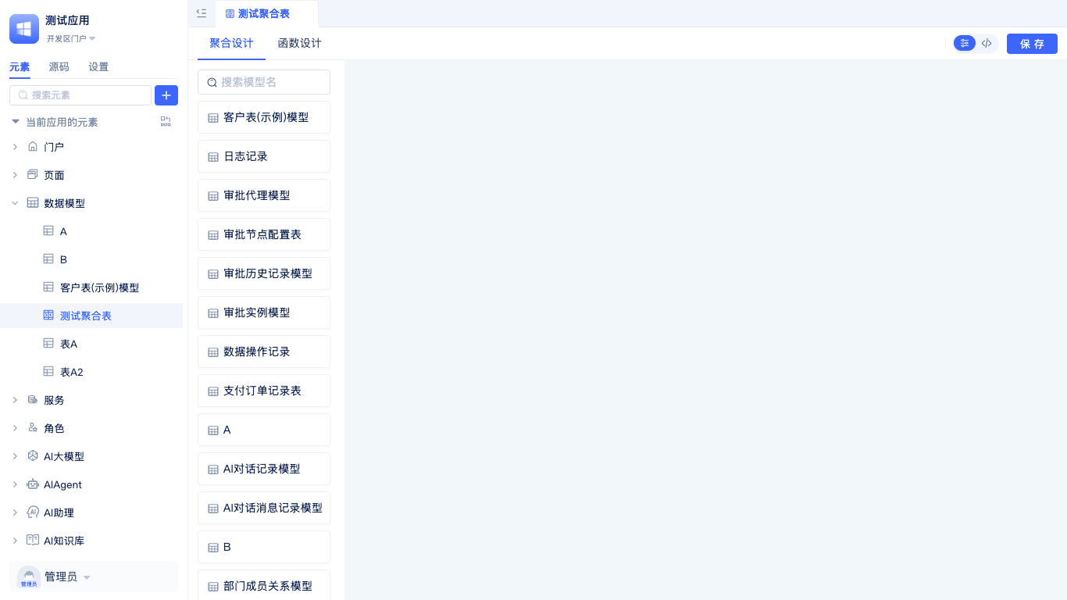The height and width of the screenshot is (600, 1067).
Task: Expand the 门户 tree node
Action: click(x=15, y=147)
